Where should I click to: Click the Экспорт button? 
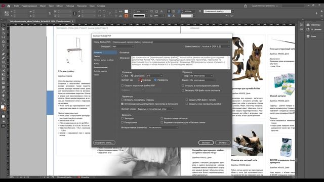coord(206,143)
